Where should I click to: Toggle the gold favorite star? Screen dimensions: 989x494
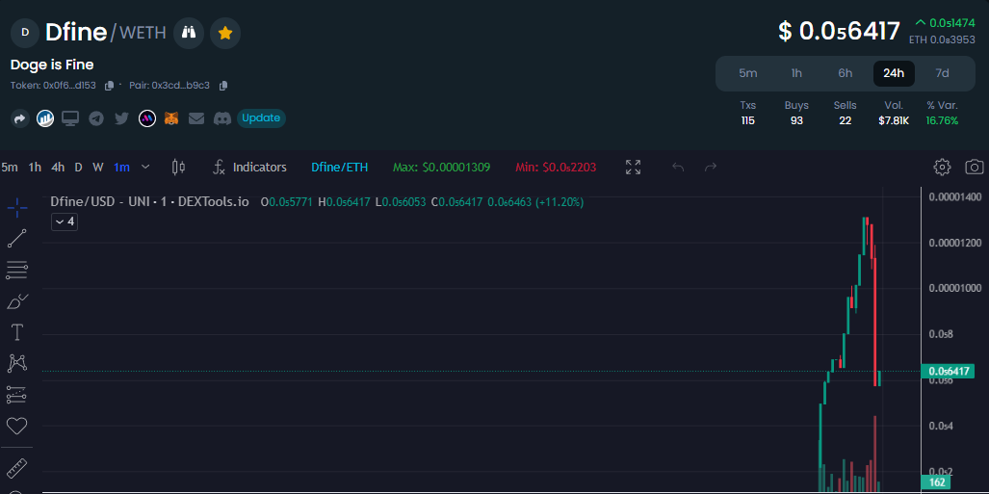tap(225, 33)
